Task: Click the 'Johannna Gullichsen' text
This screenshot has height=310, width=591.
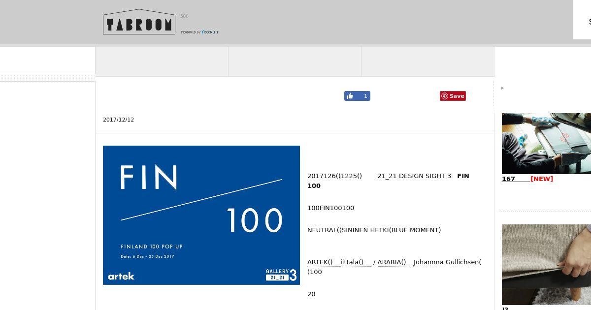Action: click(446, 262)
